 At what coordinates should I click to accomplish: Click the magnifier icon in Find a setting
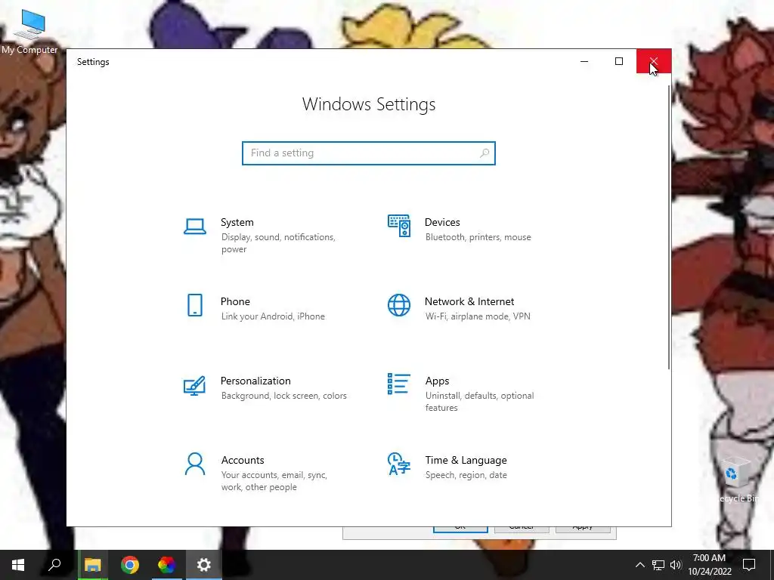click(485, 153)
